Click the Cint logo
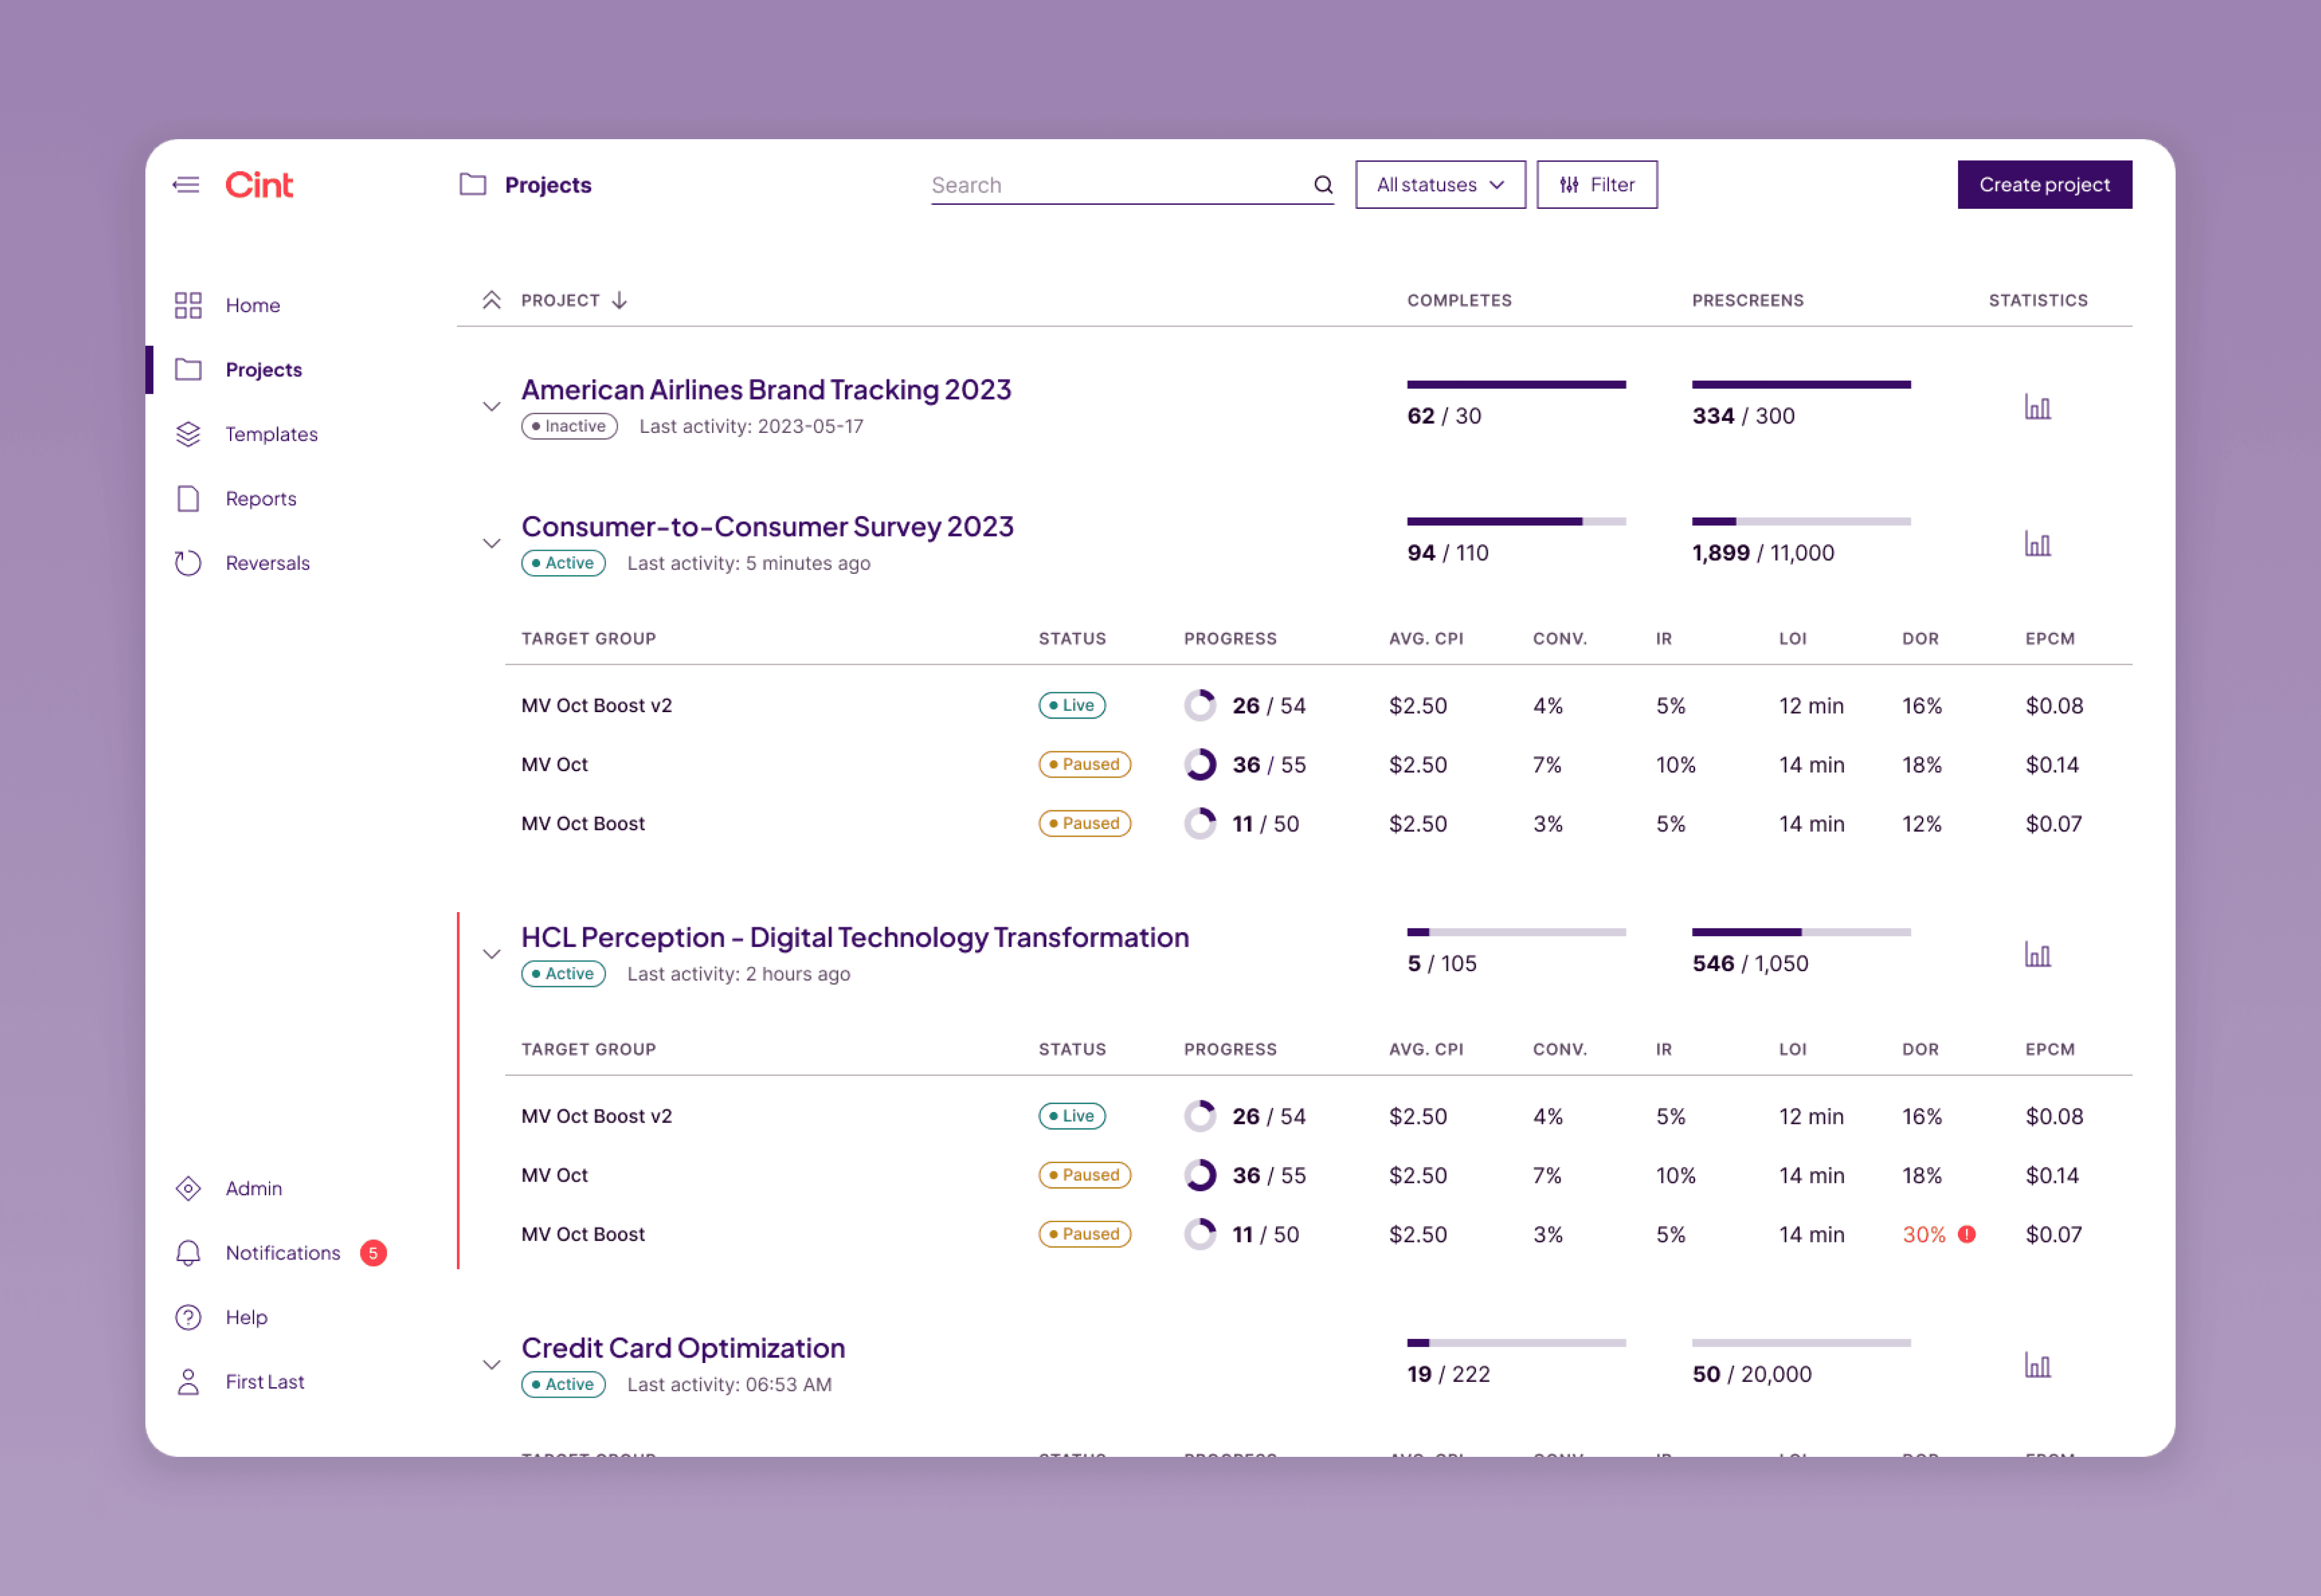The image size is (2321, 1596). point(259,185)
